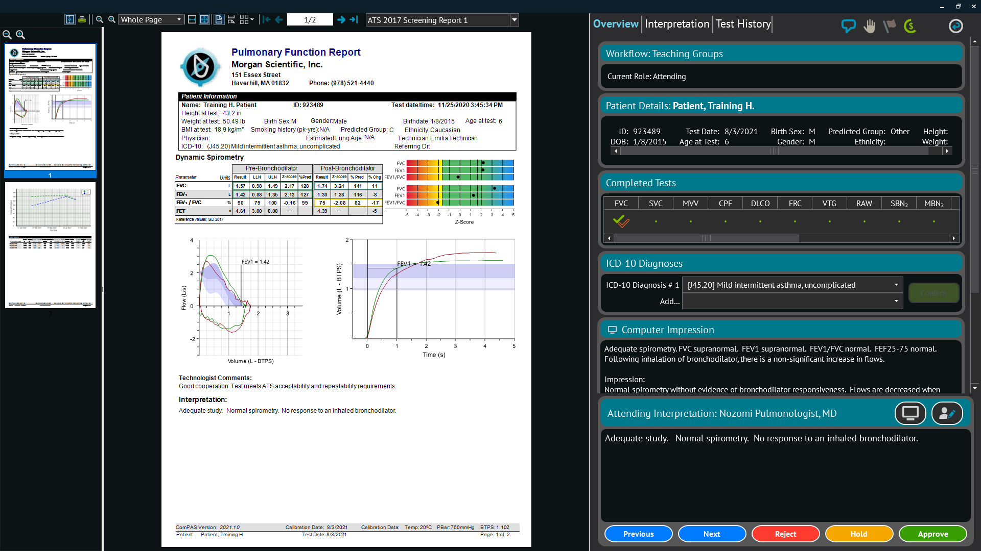Switch to the Interpretation tab
The height and width of the screenshot is (551, 981).
click(677, 24)
